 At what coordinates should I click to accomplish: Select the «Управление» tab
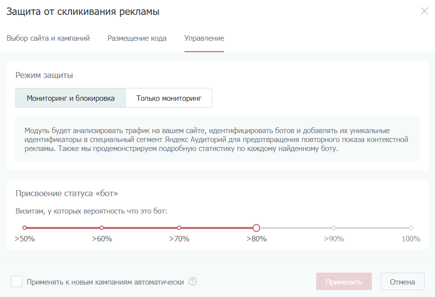tap(204, 38)
